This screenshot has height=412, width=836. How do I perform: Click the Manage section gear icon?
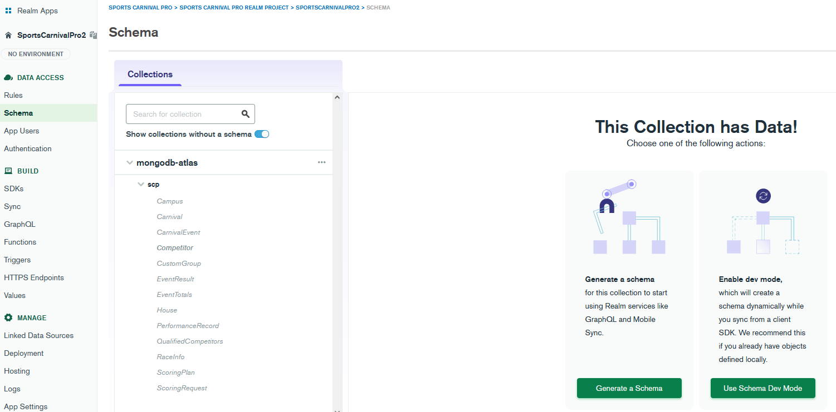(x=8, y=318)
